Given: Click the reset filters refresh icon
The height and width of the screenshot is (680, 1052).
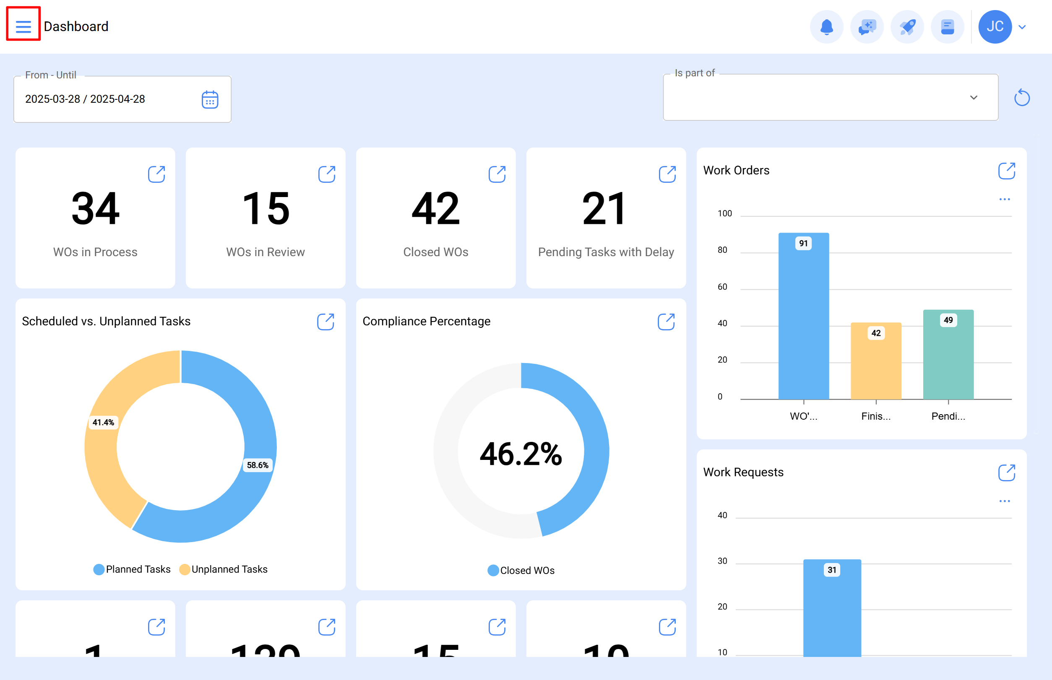Looking at the screenshot, I should pos(1021,98).
